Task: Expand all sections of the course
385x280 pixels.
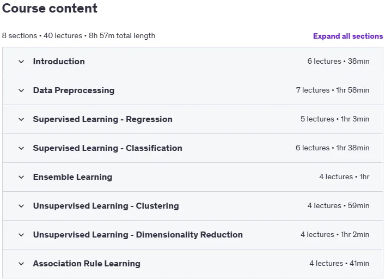Action: (348, 36)
